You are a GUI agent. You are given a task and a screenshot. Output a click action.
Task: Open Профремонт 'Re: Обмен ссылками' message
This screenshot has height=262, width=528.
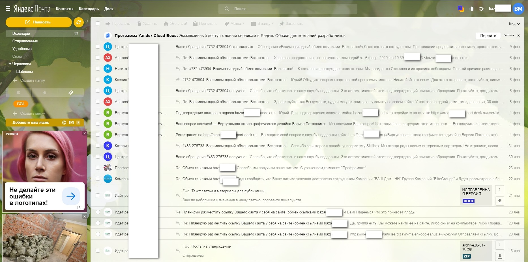(307, 168)
